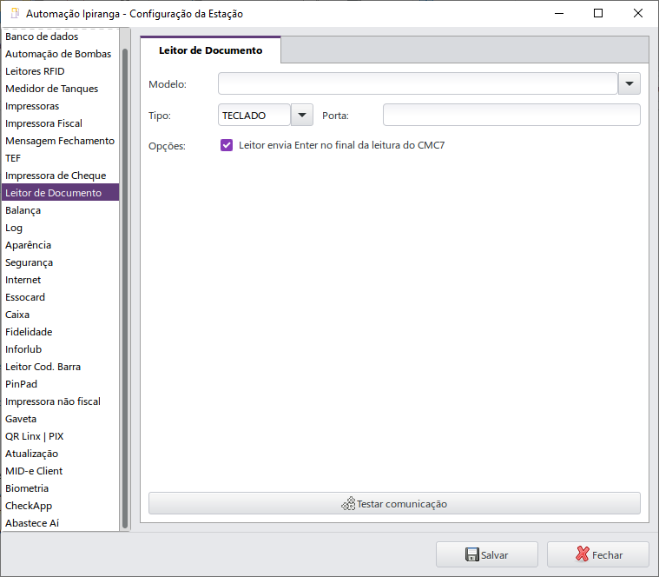Click the Salvar button
The width and height of the screenshot is (659, 577).
[487, 554]
